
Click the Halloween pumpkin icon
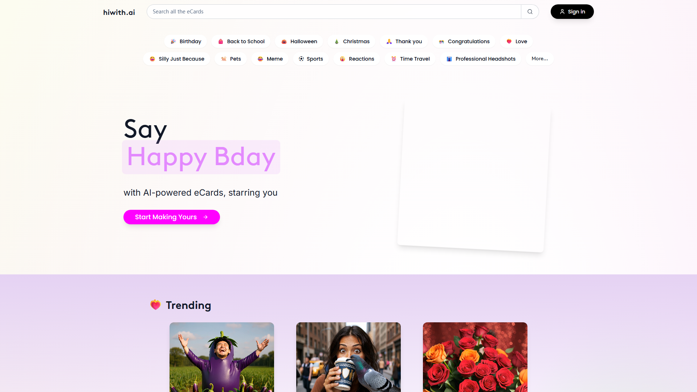284,41
